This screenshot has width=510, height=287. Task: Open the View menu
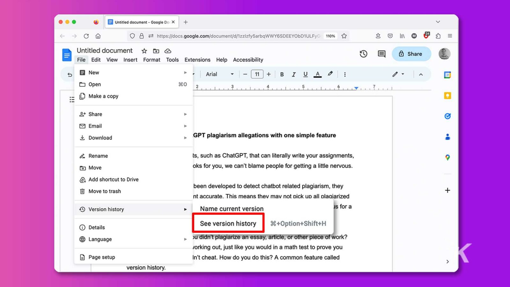coord(112,60)
